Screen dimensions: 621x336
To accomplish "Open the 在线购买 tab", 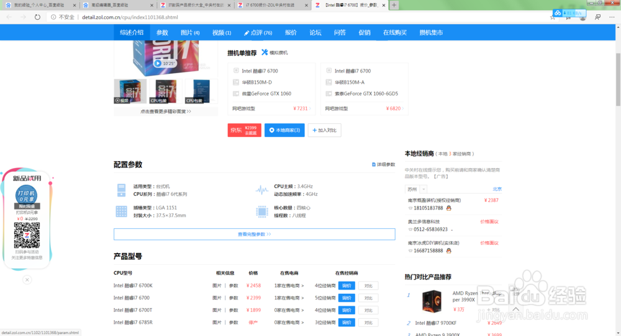I will tap(395, 32).
